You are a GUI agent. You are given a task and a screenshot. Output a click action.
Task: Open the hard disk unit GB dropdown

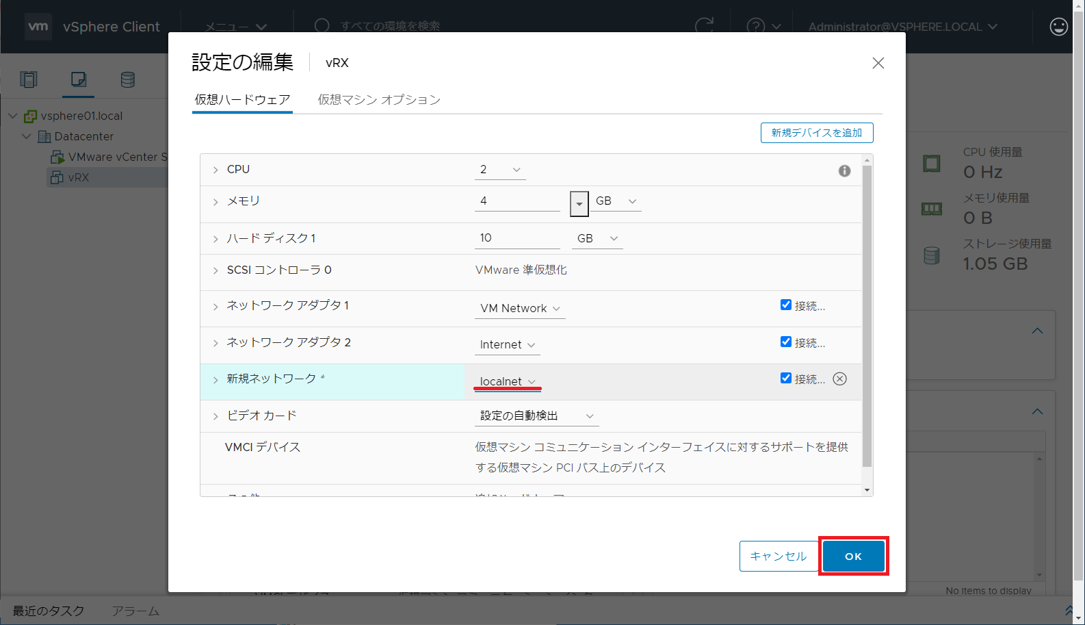(x=598, y=239)
